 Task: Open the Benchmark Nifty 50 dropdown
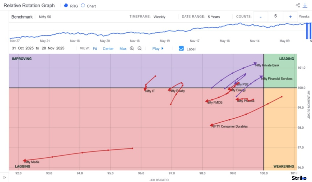(45, 17)
